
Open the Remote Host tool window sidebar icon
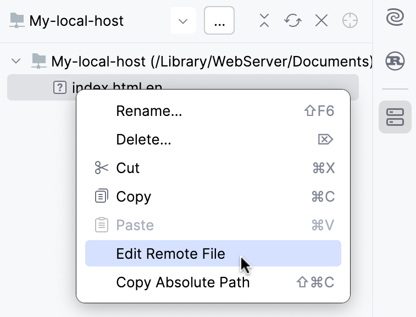pyautogui.click(x=395, y=117)
